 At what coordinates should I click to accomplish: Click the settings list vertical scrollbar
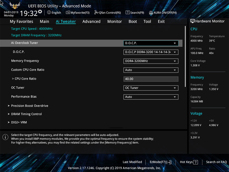click(185, 56)
